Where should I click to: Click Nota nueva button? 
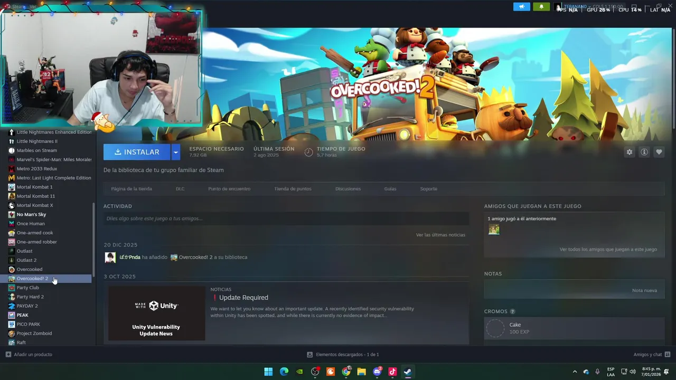pos(644,291)
